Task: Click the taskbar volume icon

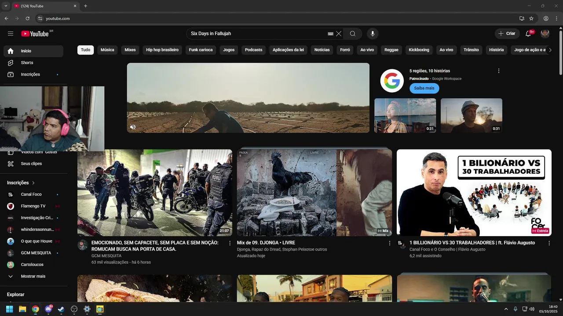Action: tap(532, 309)
